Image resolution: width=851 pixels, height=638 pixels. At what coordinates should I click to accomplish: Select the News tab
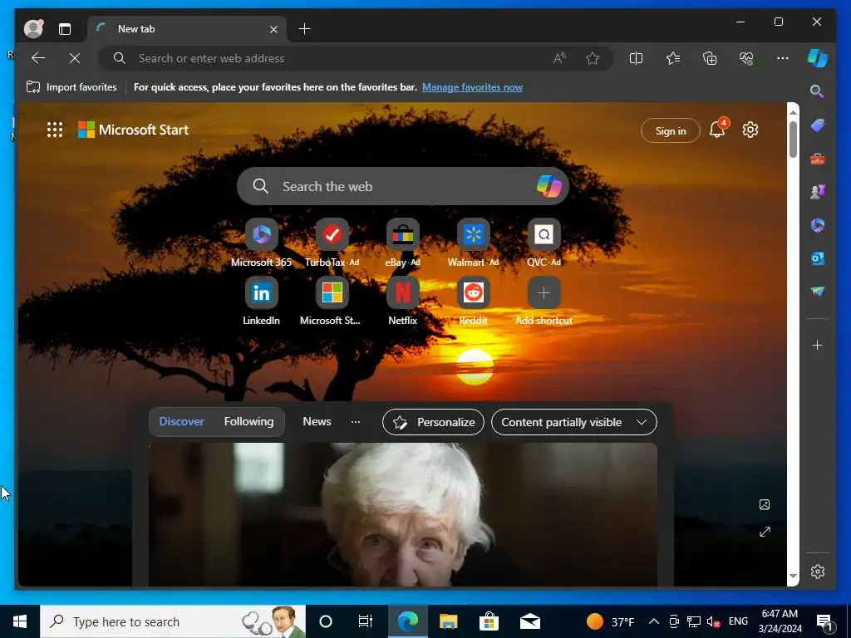(317, 421)
